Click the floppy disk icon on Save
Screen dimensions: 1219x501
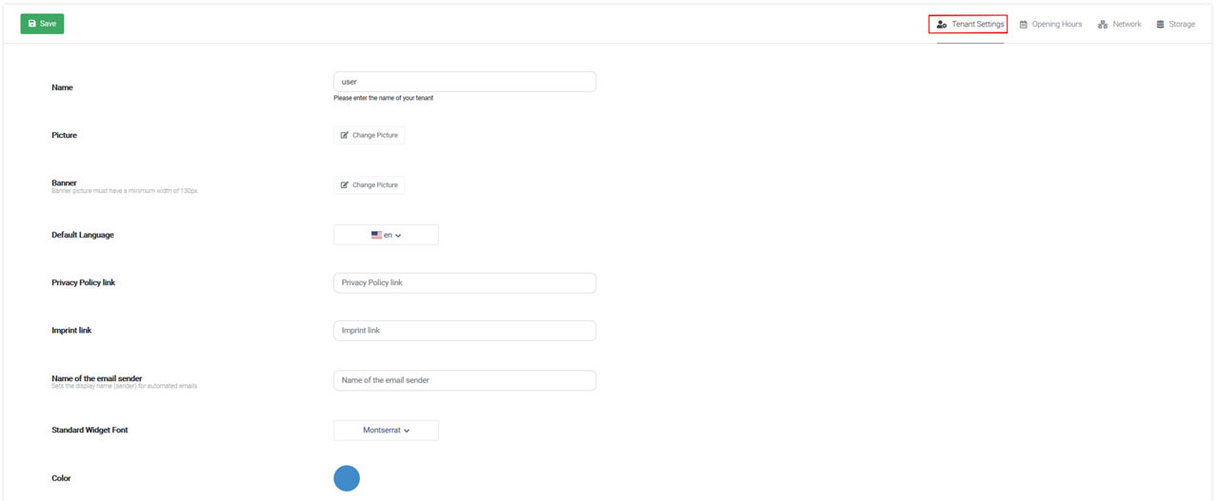click(31, 24)
